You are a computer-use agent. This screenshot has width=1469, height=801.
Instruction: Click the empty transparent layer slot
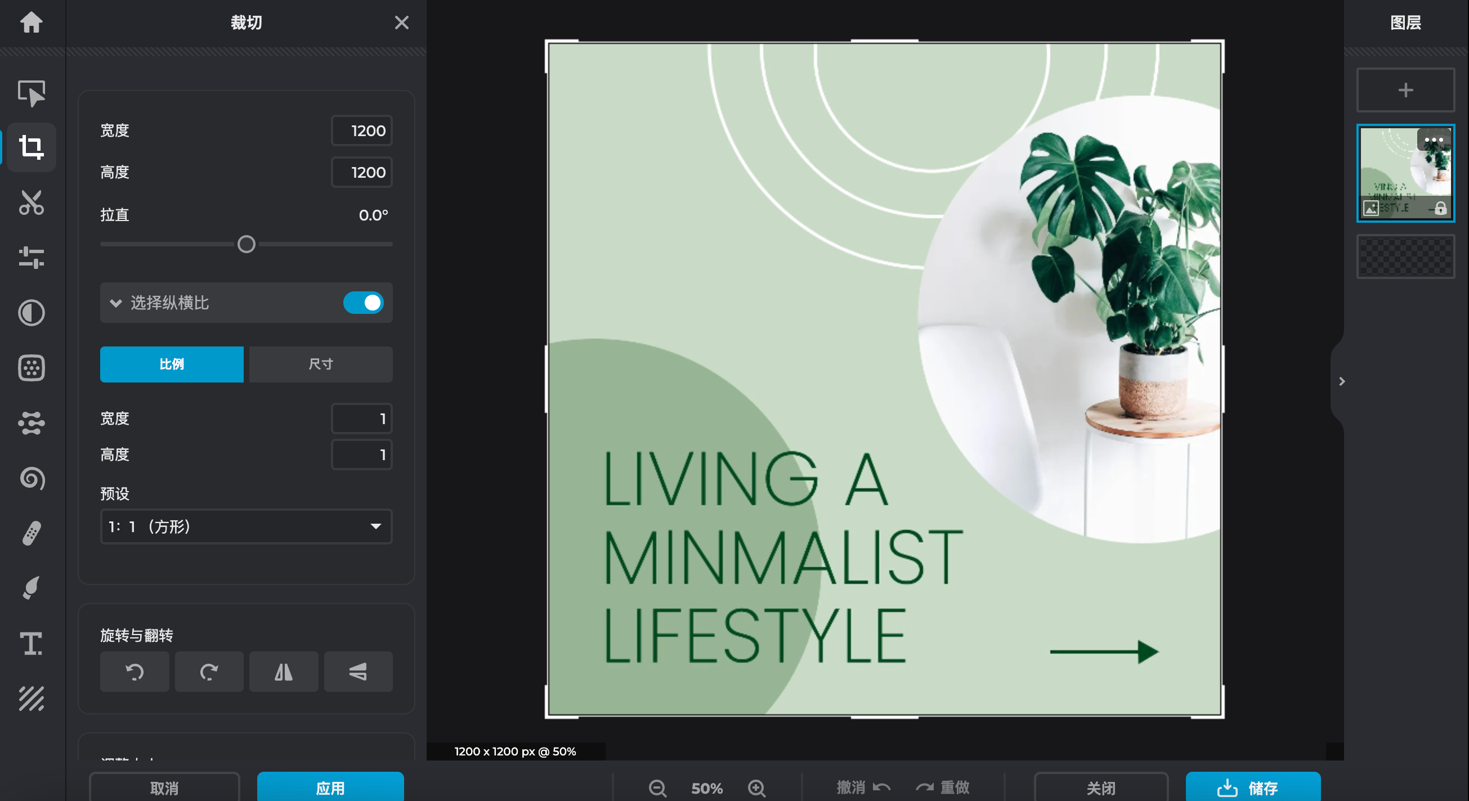pos(1405,256)
